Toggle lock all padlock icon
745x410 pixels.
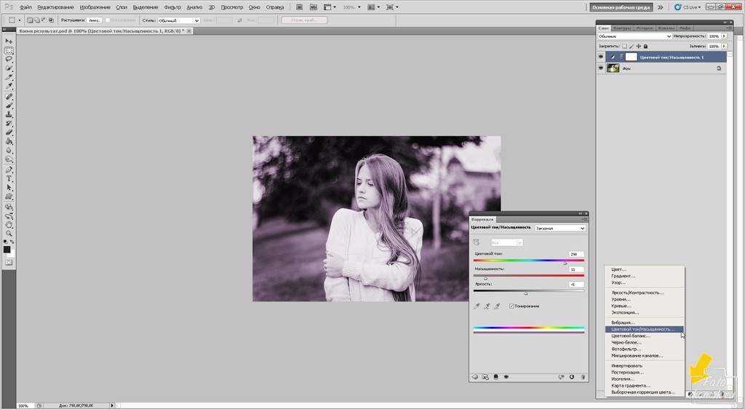646,46
